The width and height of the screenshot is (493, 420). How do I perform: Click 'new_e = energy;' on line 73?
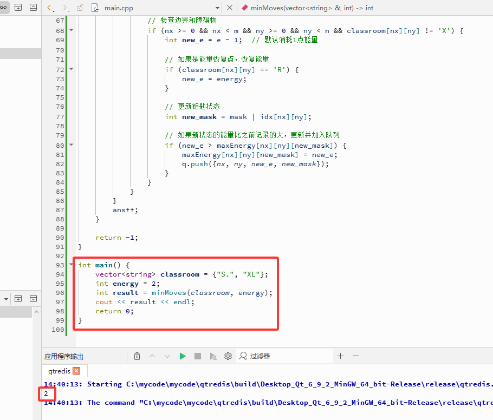[214, 79]
